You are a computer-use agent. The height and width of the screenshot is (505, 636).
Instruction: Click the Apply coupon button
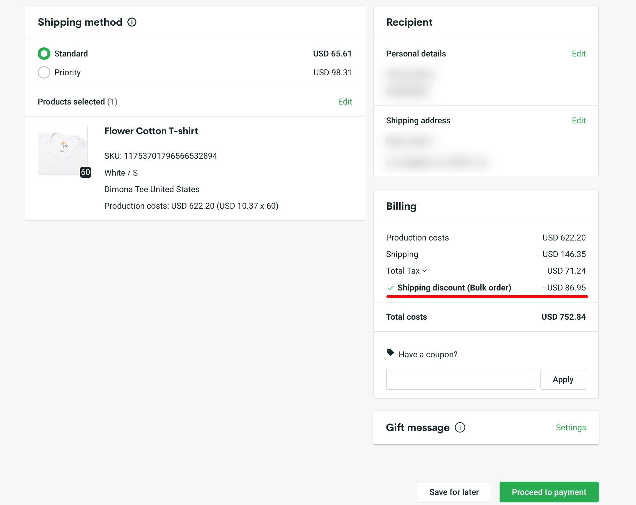pyautogui.click(x=563, y=379)
